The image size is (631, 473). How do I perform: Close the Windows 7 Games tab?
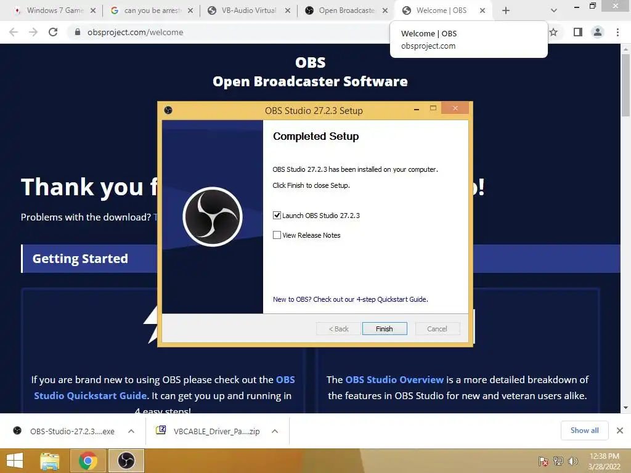tap(93, 10)
